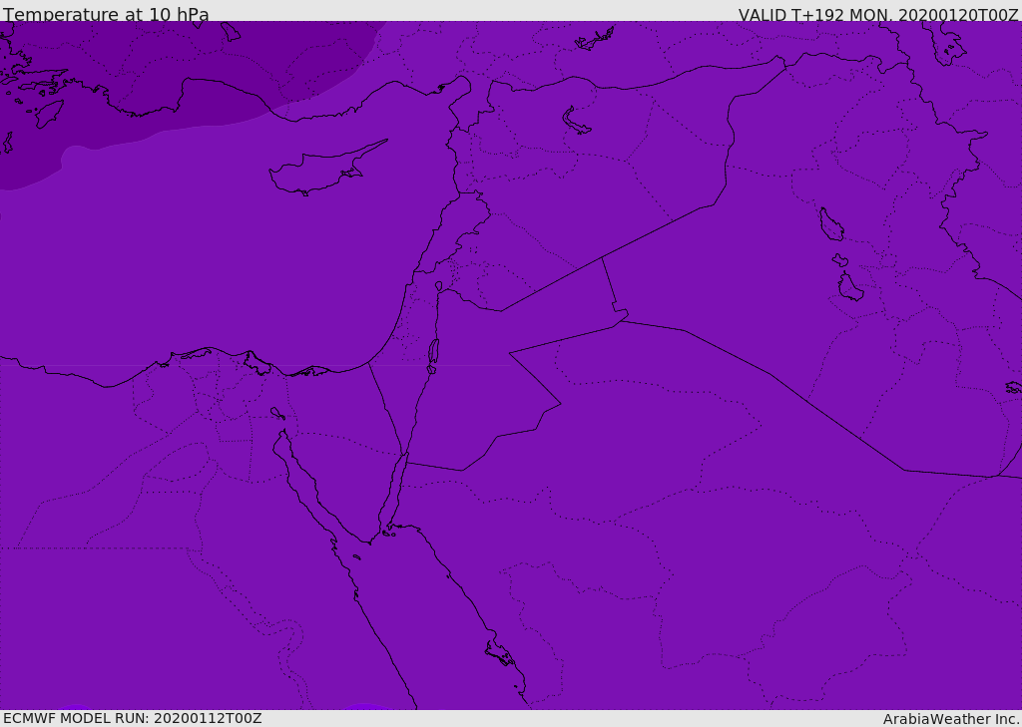Click the 'VALID T+192 MON. 20200120T00Z' label
This screenshot has height=727, width=1022.
click(878, 14)
